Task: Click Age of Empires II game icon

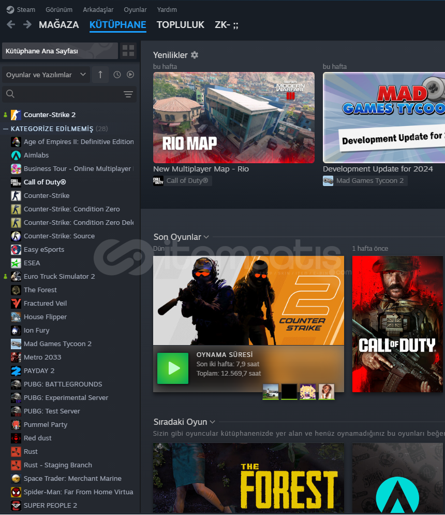Action: click(x=16, y=142)
